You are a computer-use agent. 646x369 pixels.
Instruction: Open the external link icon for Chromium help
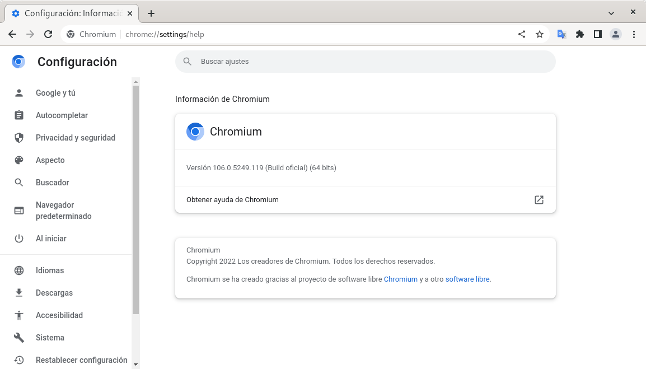pyautogui.click(x=539, y=200)
